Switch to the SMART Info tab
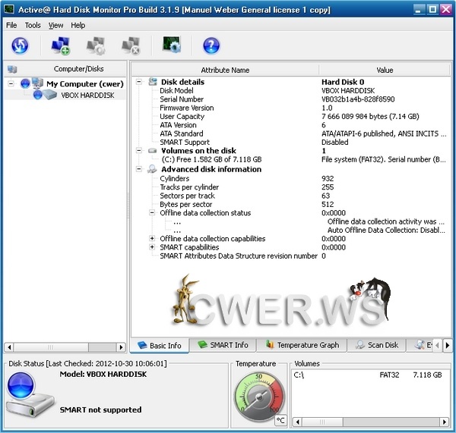456x433 pixels. pos(223,345)
